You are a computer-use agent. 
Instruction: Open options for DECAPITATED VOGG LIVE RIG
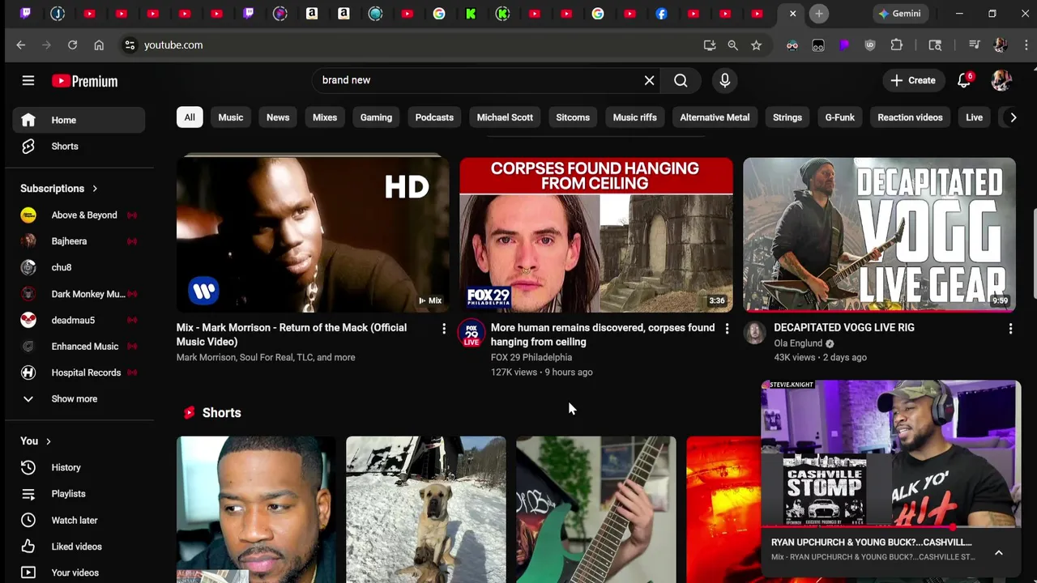1010,328
